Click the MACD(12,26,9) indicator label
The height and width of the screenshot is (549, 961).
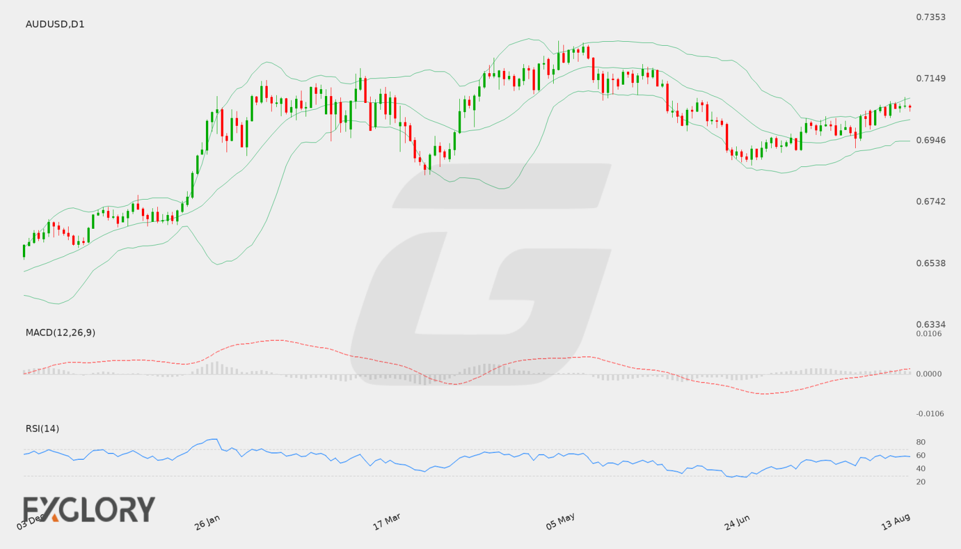click(60, 332)
